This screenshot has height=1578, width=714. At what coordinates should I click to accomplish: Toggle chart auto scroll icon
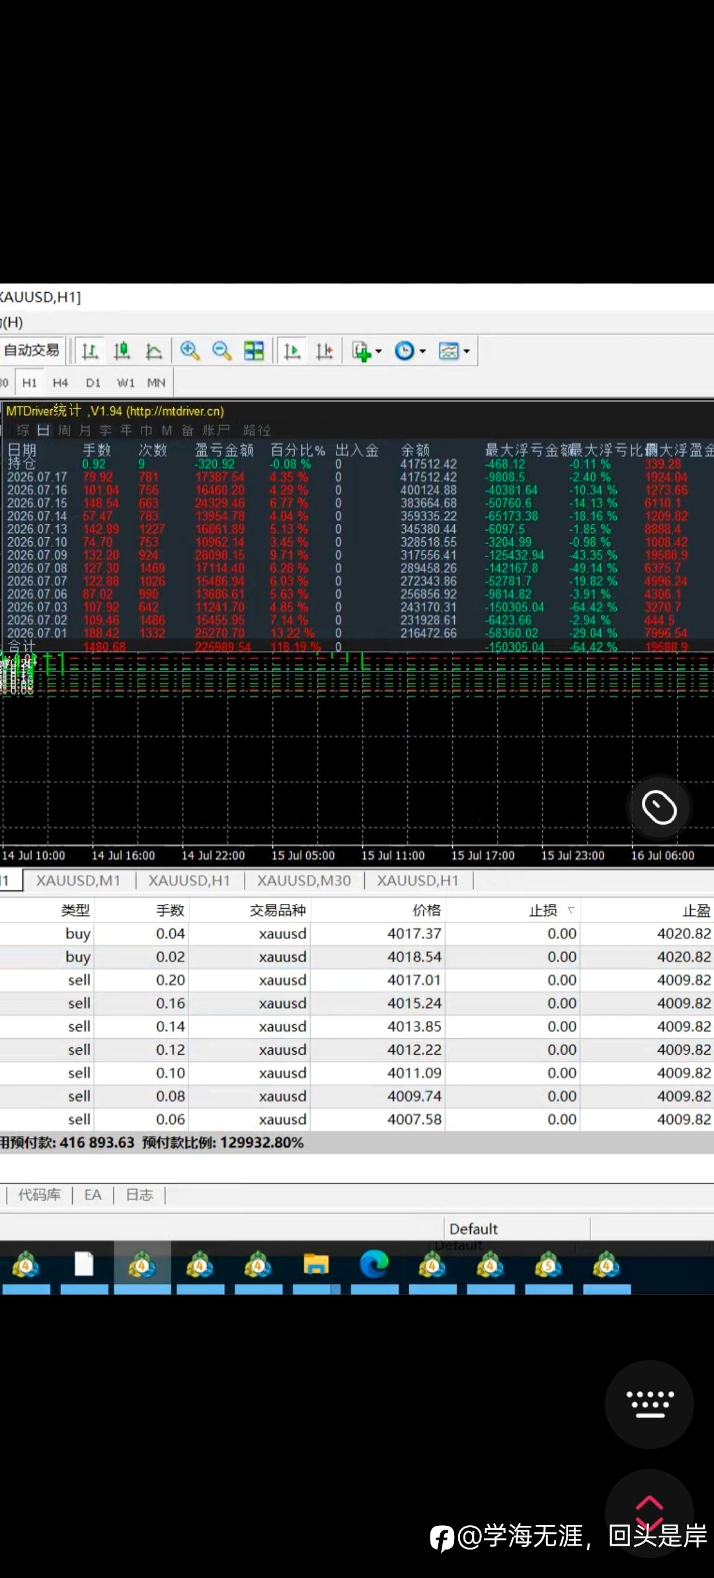[292, 351]
